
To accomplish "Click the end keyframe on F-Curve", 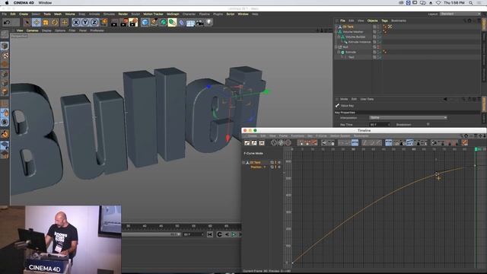I will pyautogui.click(x=475, y=166).
